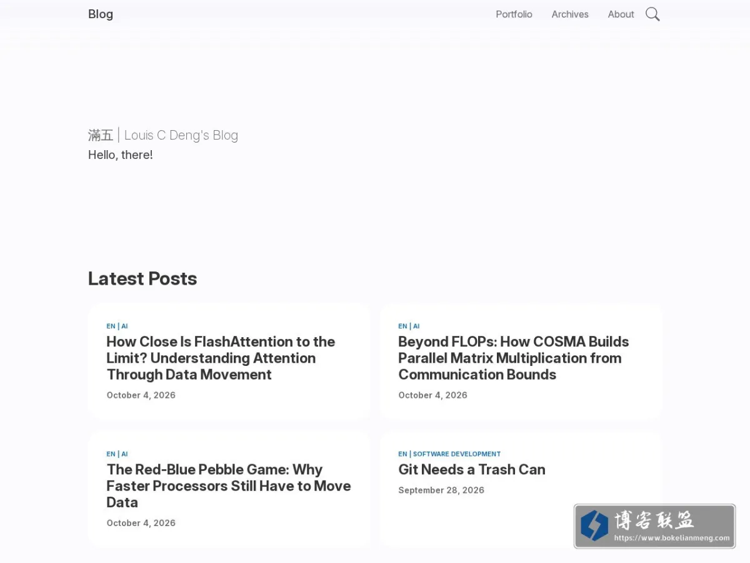Click the Louis C Deng's Blog title
The image size is (750, 563).
click(163, 135)
